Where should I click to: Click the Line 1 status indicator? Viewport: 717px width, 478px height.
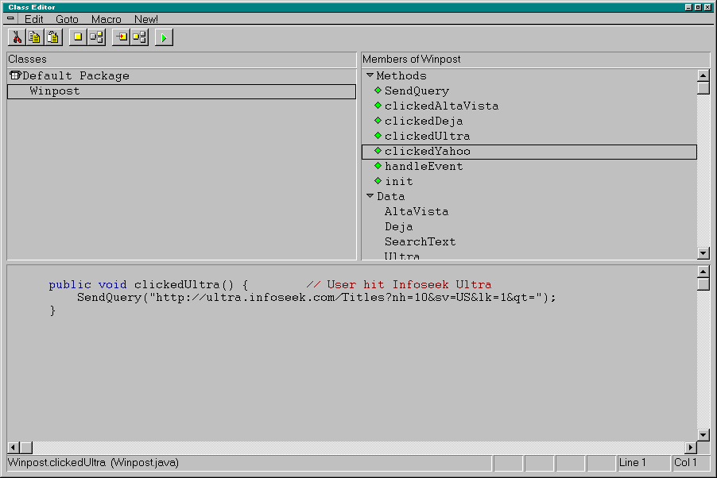(643, 462)
